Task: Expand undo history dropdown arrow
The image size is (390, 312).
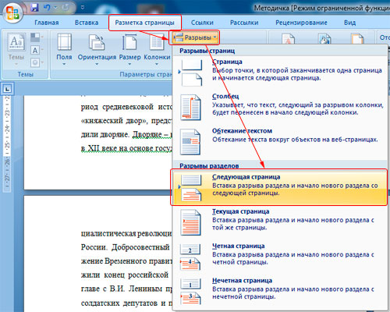Action: coord(55,8)
